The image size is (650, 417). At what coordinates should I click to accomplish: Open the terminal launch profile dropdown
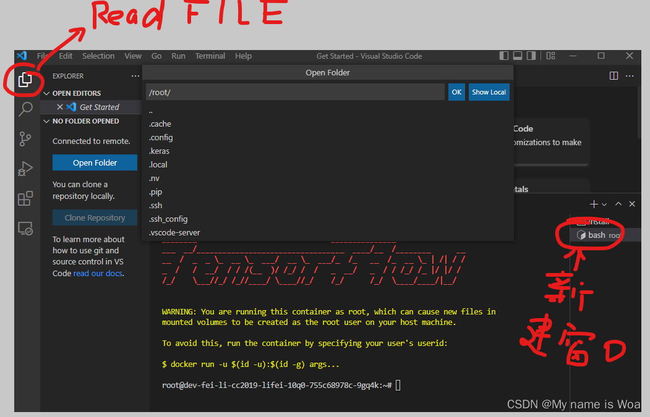604,204
